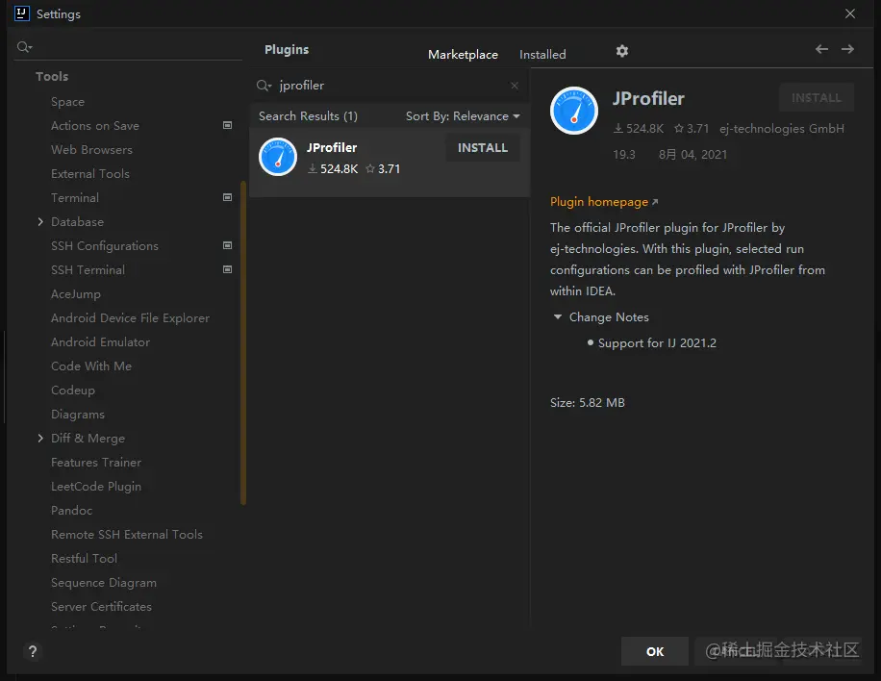Screen dimensions: 881x681
Task: Click version 19.3 text
Action: [623, 155]
